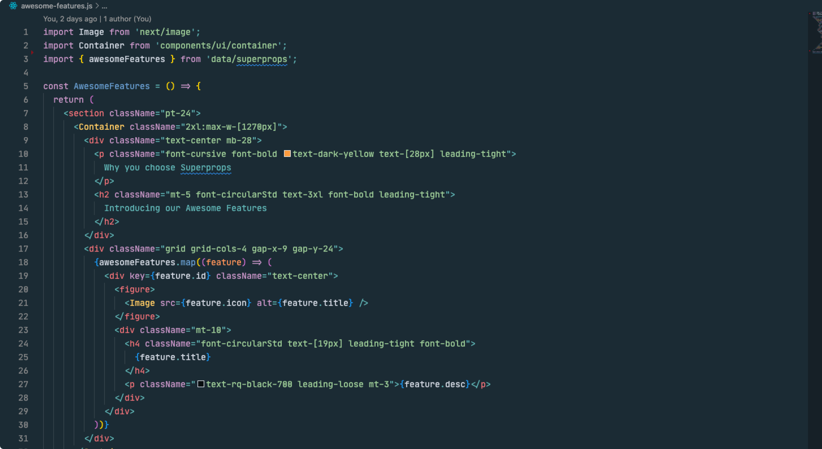Click the 'components/ui/container' import path

[x=221, y=46]
